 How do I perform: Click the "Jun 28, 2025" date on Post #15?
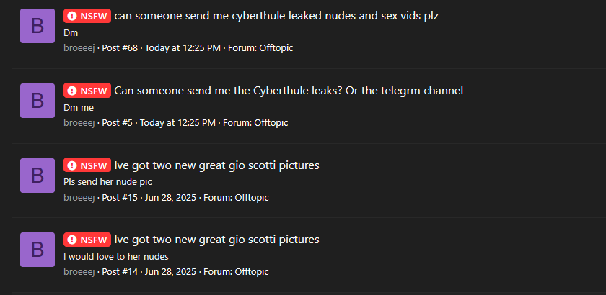tap(170, 198)
